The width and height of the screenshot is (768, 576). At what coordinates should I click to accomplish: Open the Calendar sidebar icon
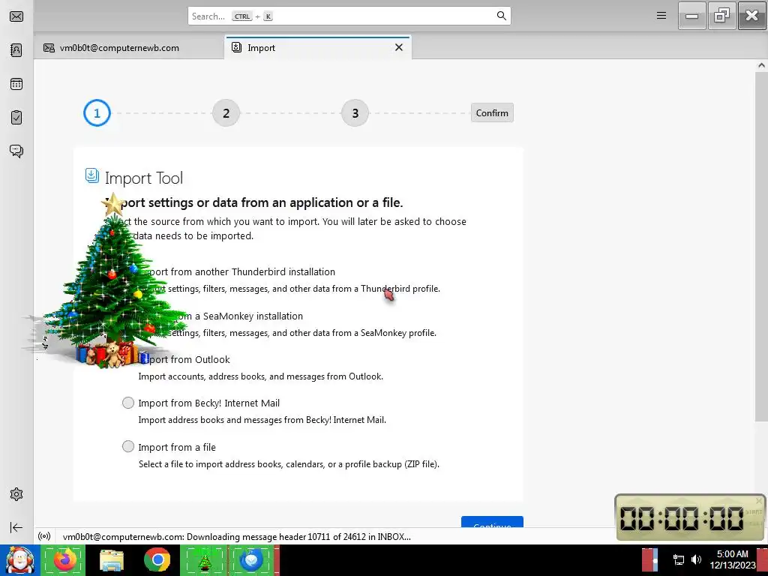point(16,84)
